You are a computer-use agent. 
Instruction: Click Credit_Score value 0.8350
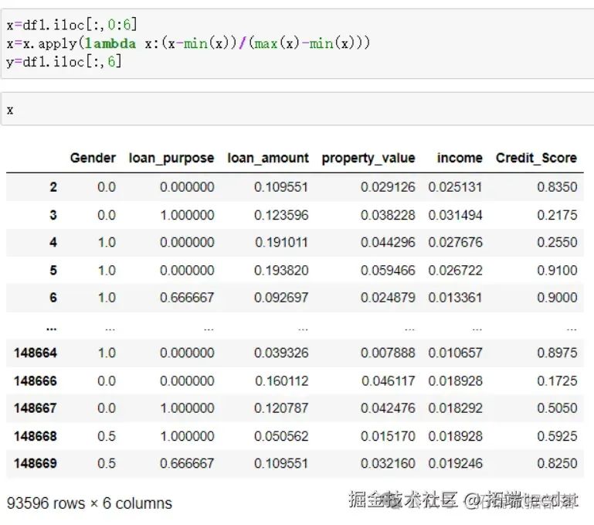[557, 187]
